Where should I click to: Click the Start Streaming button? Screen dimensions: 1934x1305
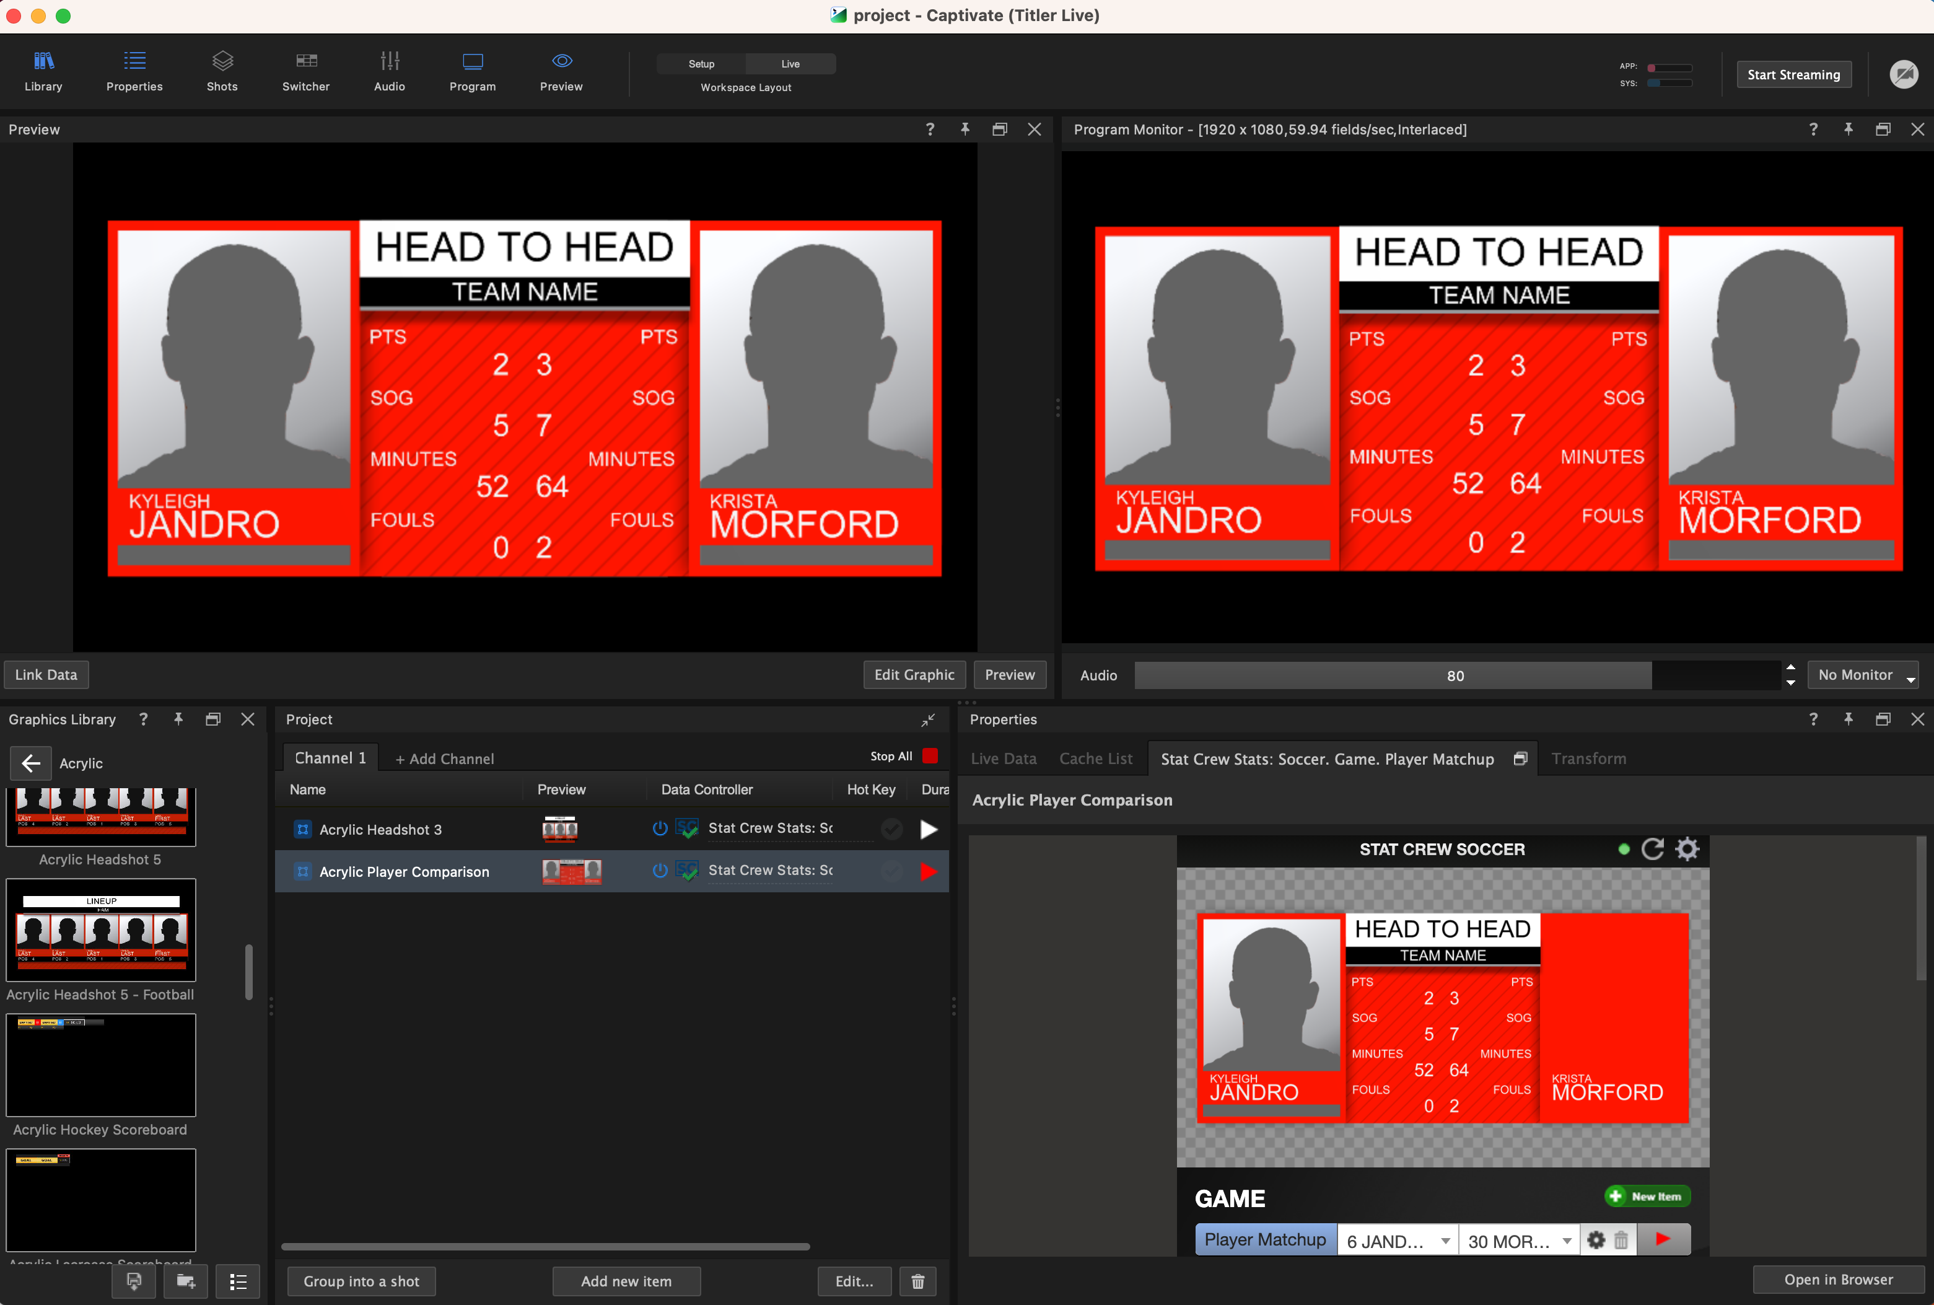[x=1793, y=74]
